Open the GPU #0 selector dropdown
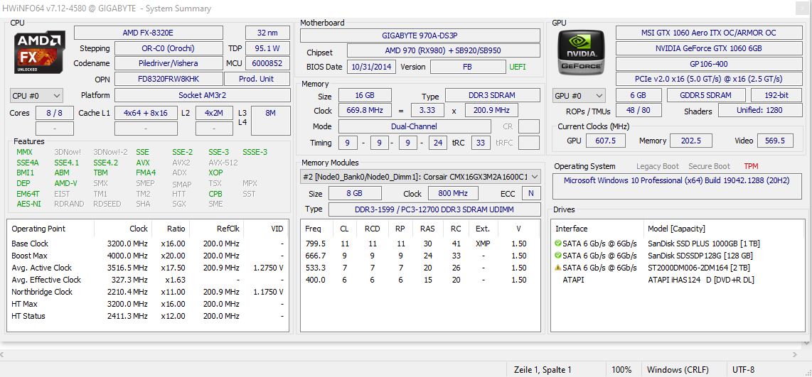Viewport: 812px width, 377px height. 579,96
